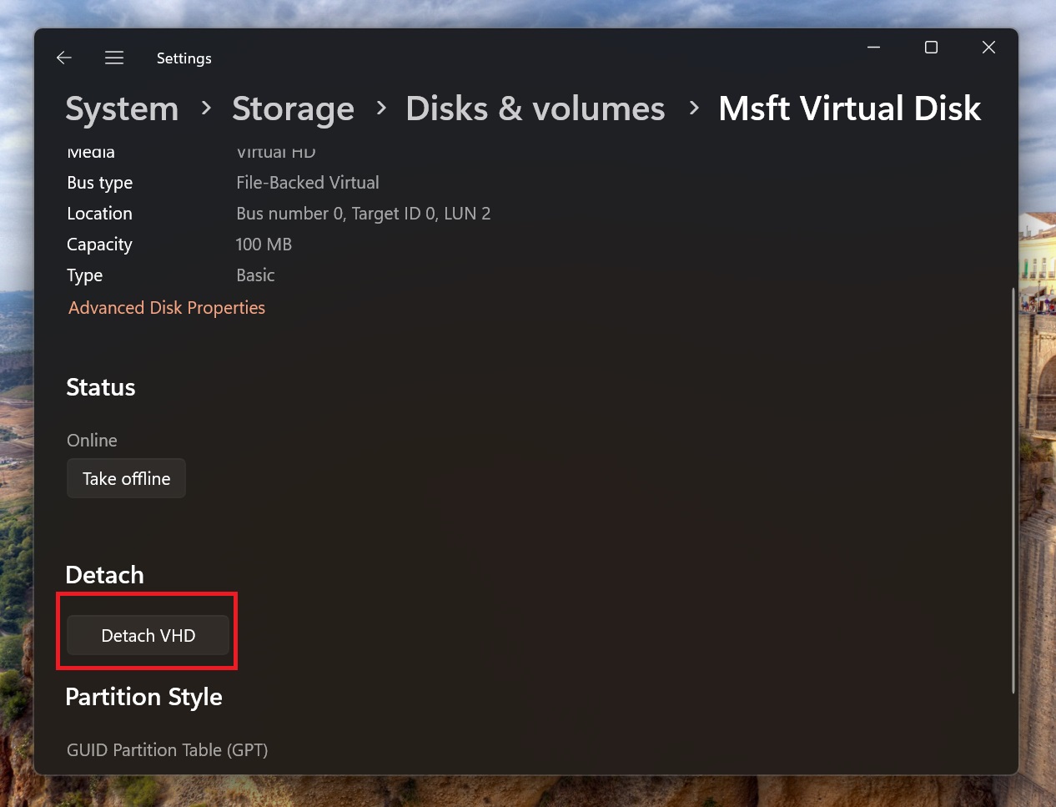Click the Detach heading

point(105,575)
